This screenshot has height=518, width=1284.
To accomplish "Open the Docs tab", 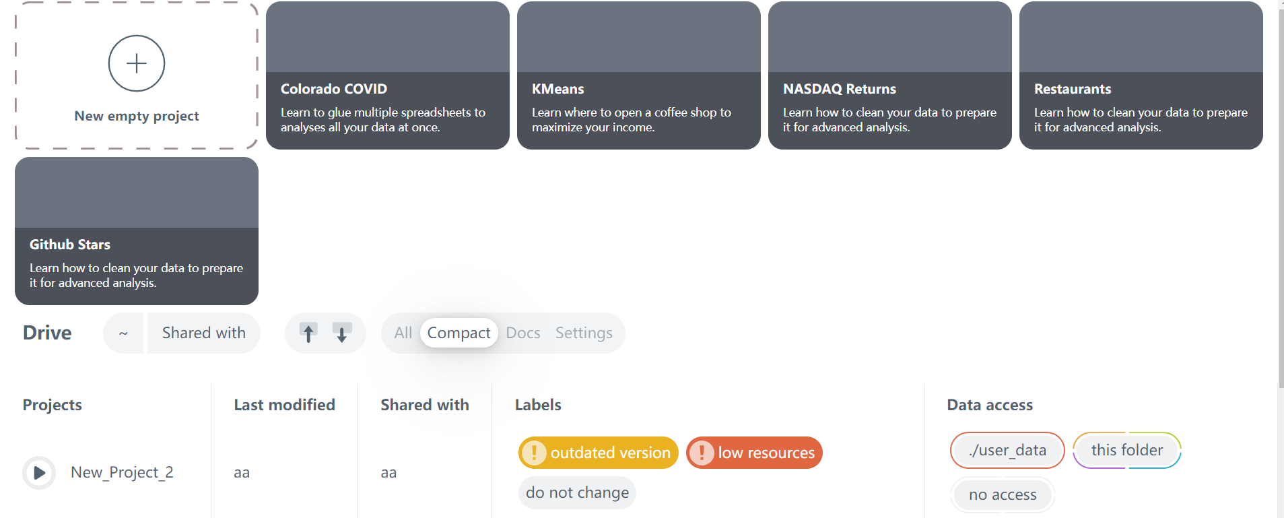I will (x=523, y=333).
